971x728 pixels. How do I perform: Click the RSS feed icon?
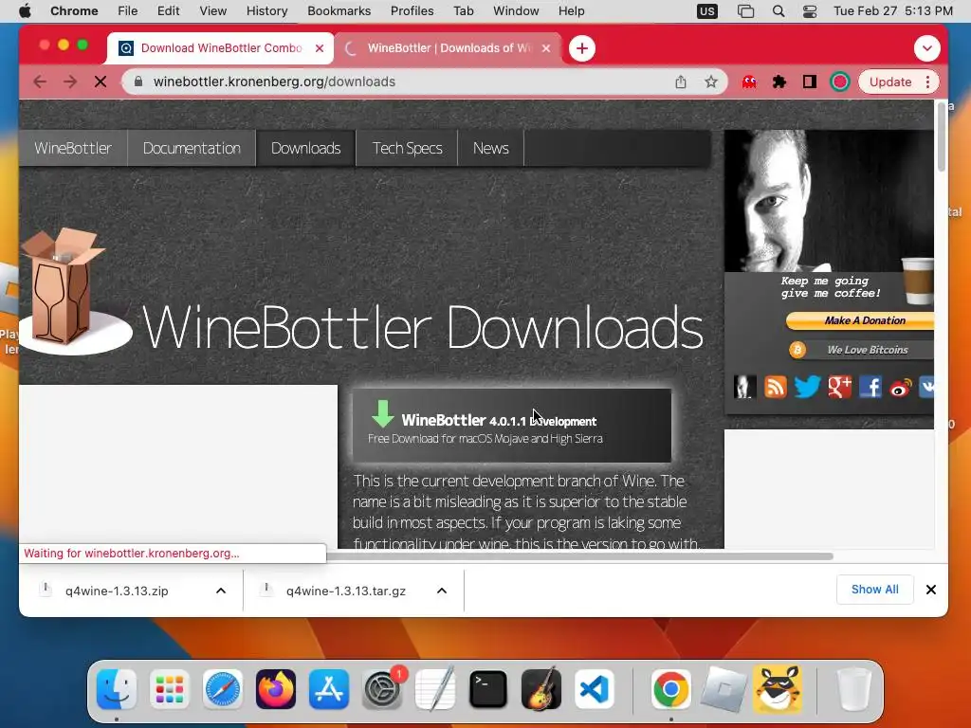[776, 387]
